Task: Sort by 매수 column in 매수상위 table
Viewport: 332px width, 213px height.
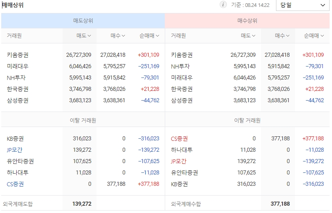Action: tap(282, 36)
